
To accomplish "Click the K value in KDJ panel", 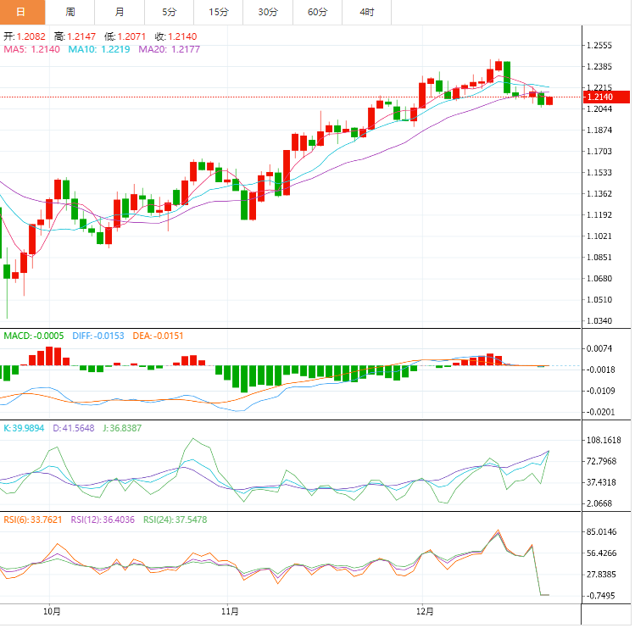I will click(24, 428).
